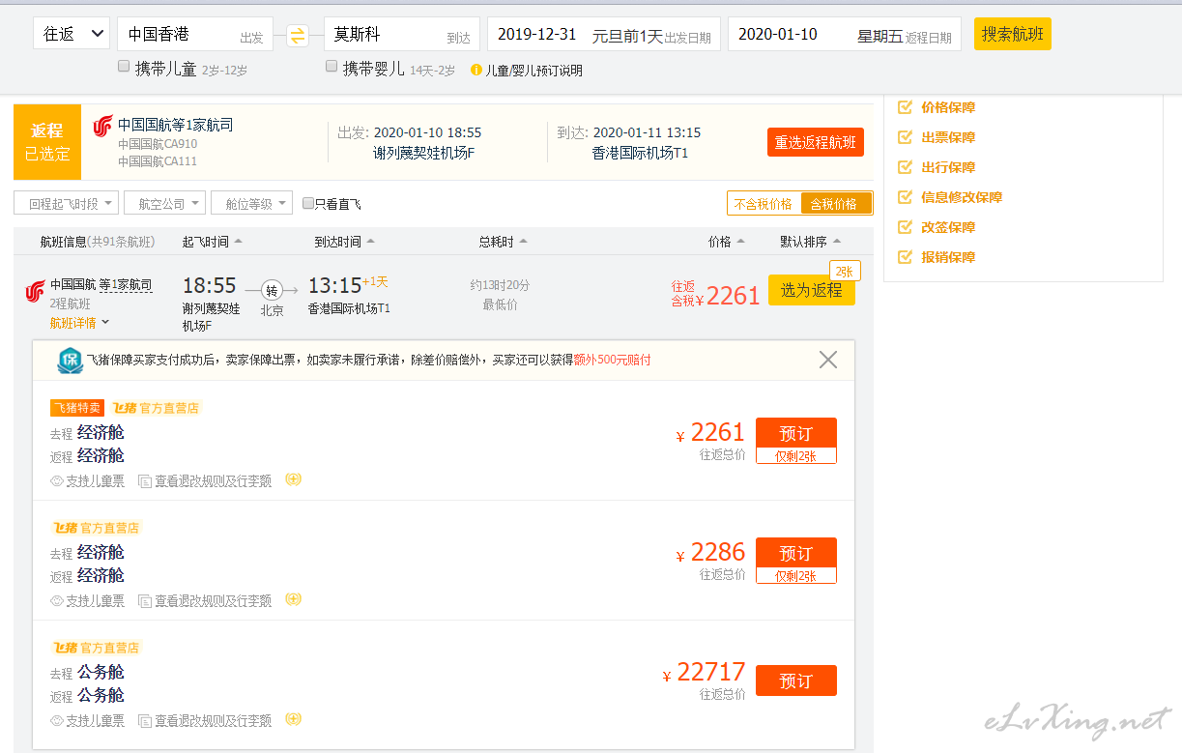Open the 航空公司 airline filter dropdown
Screen dimensions: 1182x753
point(165,204)
